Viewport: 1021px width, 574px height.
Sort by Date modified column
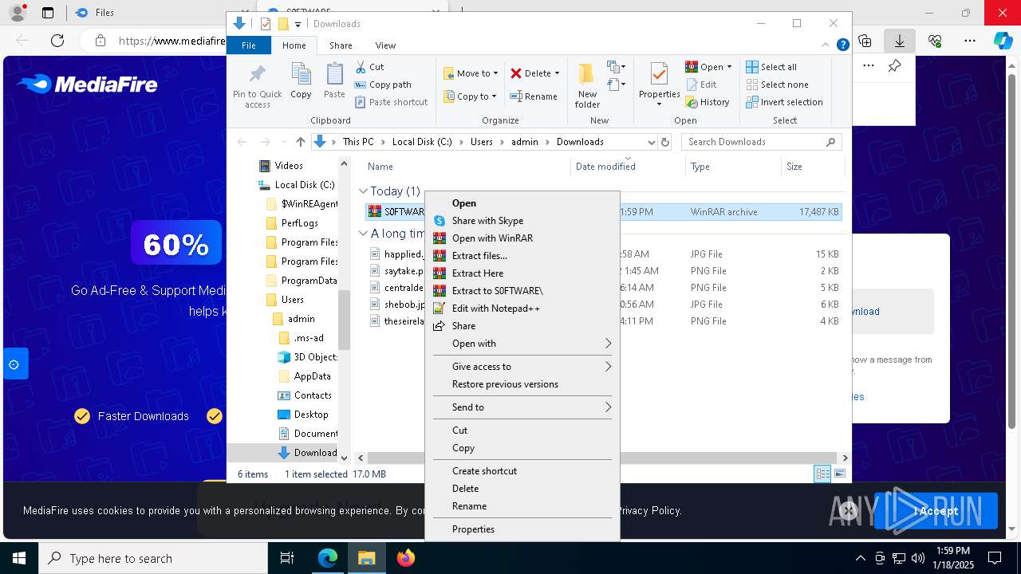coord(605,167)
